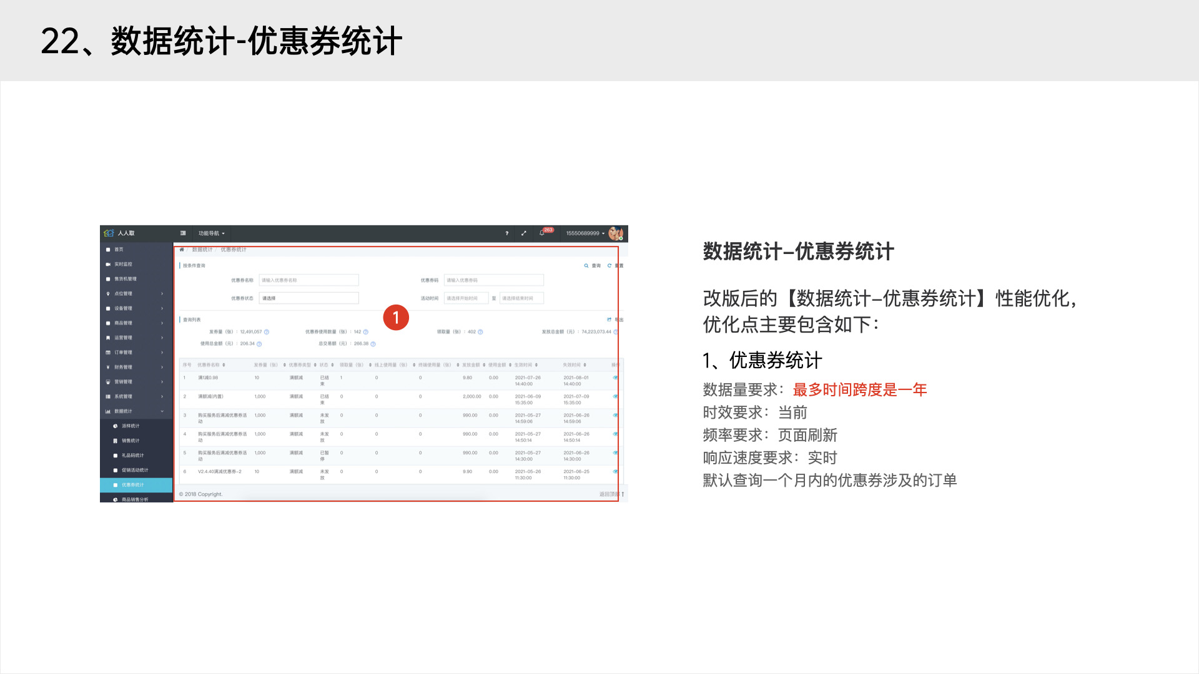View details eye icon for row 满额减(内置)

point(615,396)
